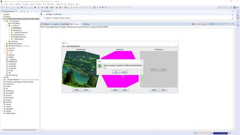This screenshot has width=240, height=135.
Task: Expand the Bonus project node
Action: click(x=2, y=16)
